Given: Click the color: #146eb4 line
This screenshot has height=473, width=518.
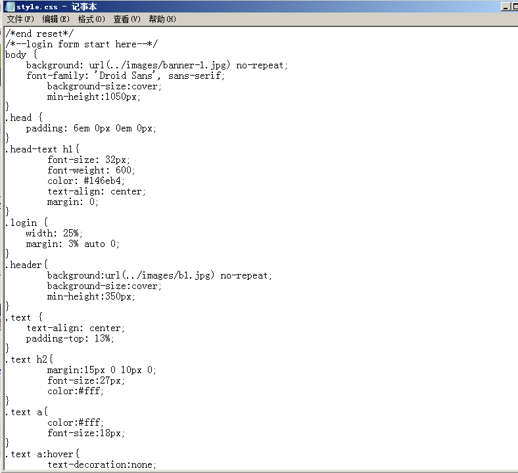Looking at the screenshot, I should tap(85, 181).
